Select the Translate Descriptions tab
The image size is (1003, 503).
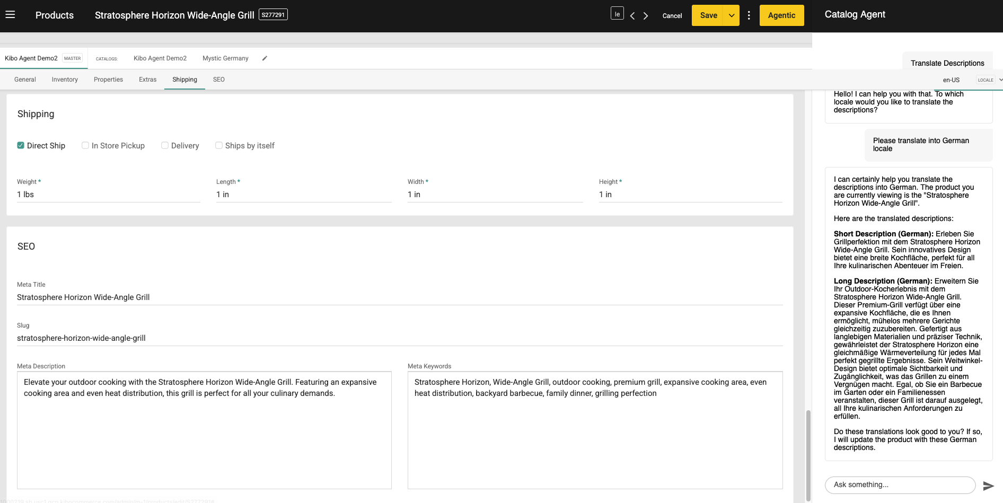click(x=947, y=63)
